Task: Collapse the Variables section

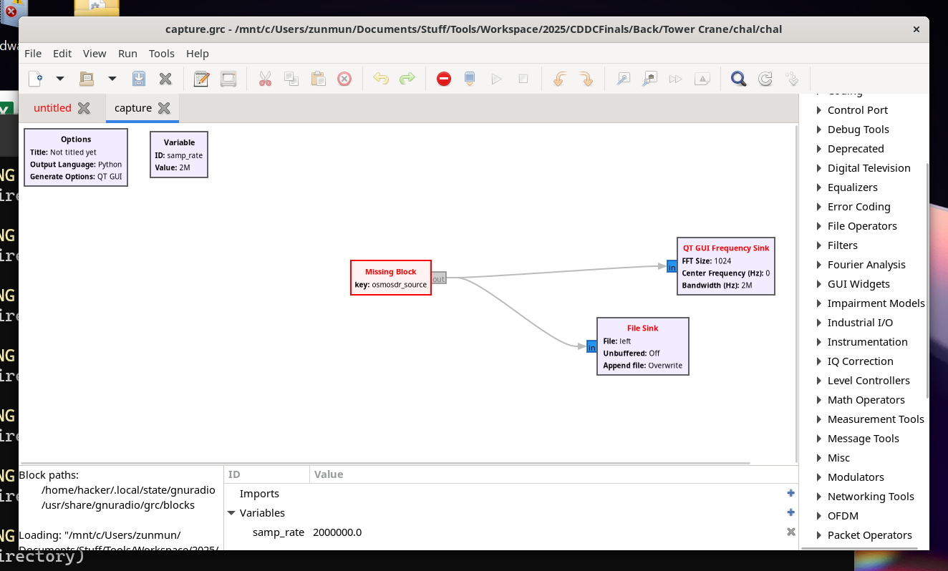Action: tap(231, 513)
